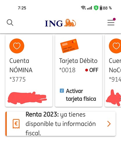The image size is (121, 146).
Task: Tap the ING lion logo
Action: (61, 23)
